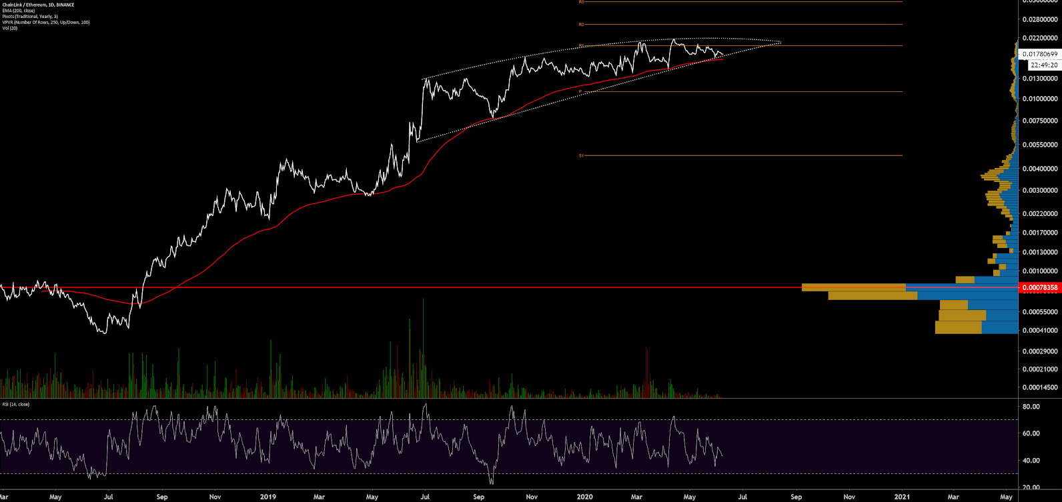Click the 0.00100000 price axis value

pos(1040,271)
